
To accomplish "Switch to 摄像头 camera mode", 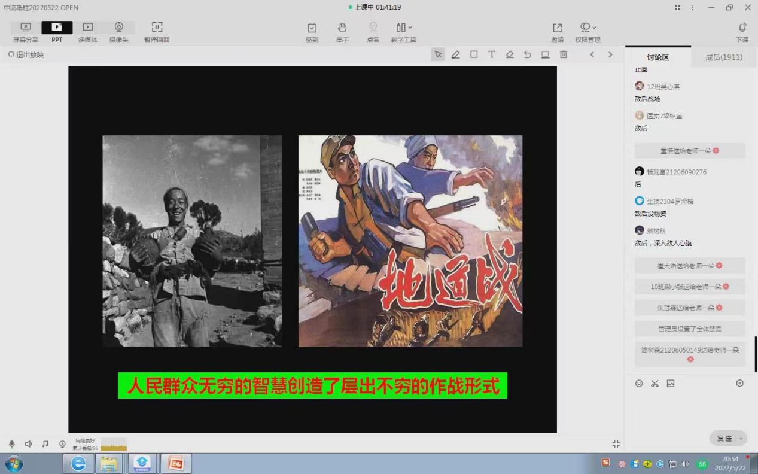I will (119, 32).
